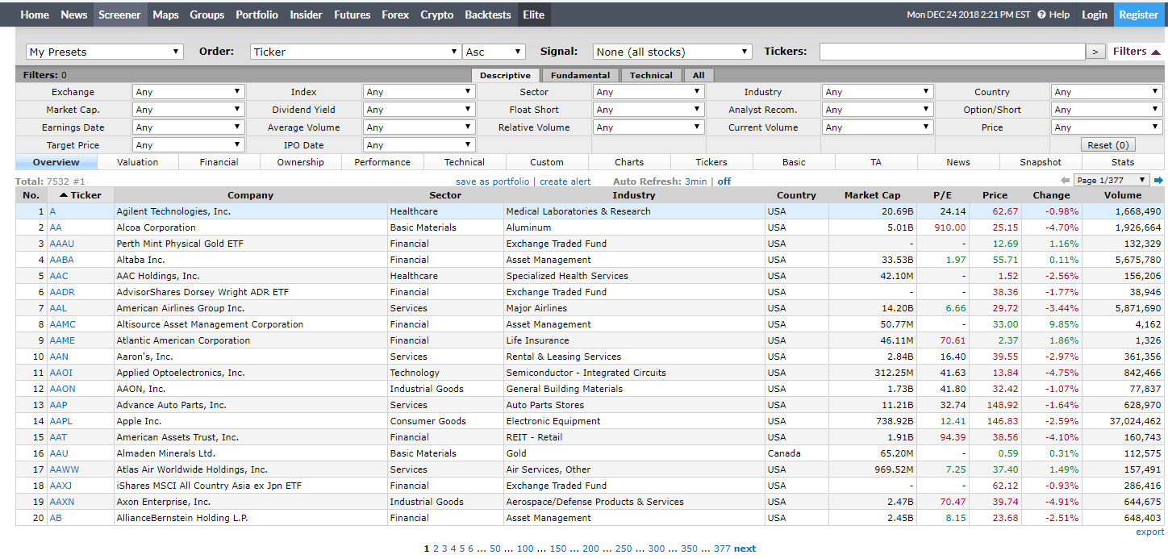The width and height of the screenshot is (1168, 559).
Task: Click the Alcoa Corporation company cell
Action: [x=251, y=227]
